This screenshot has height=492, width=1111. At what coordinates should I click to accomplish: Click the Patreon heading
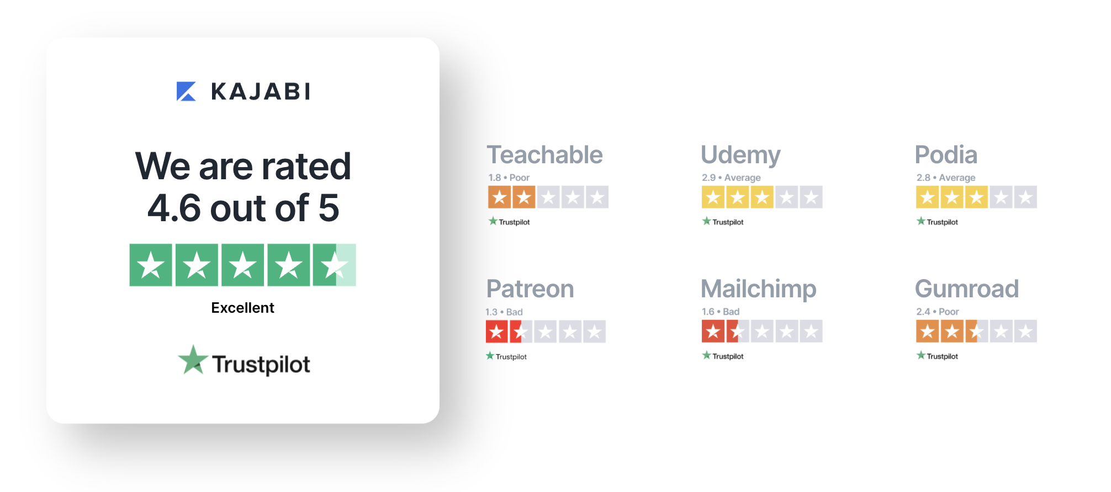click(530, 289)
